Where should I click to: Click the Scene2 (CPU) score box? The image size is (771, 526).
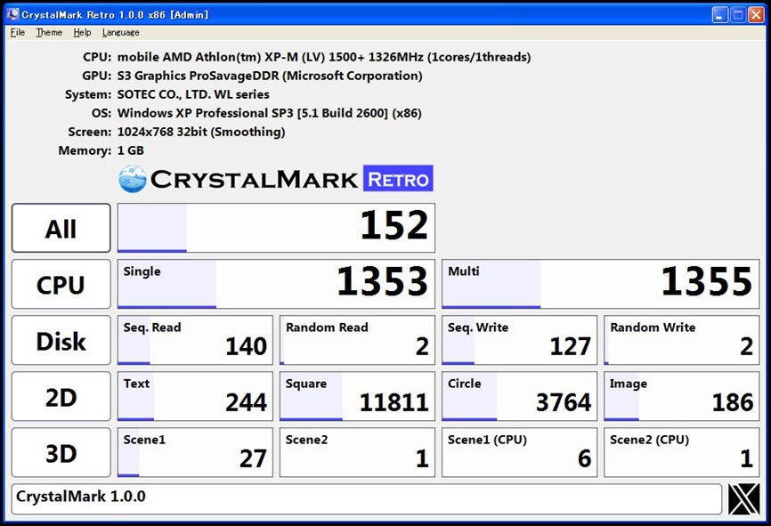[x=682, y=452]
